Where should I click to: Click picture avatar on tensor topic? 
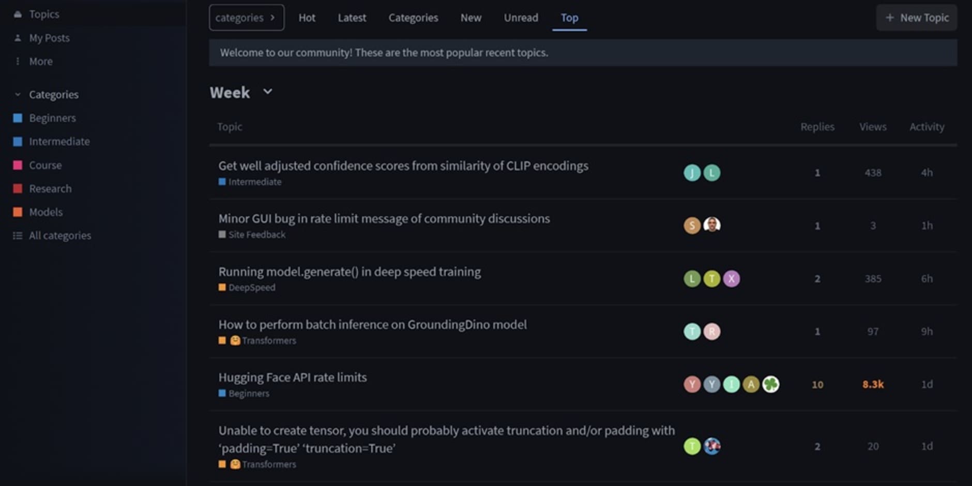(711, 446)
